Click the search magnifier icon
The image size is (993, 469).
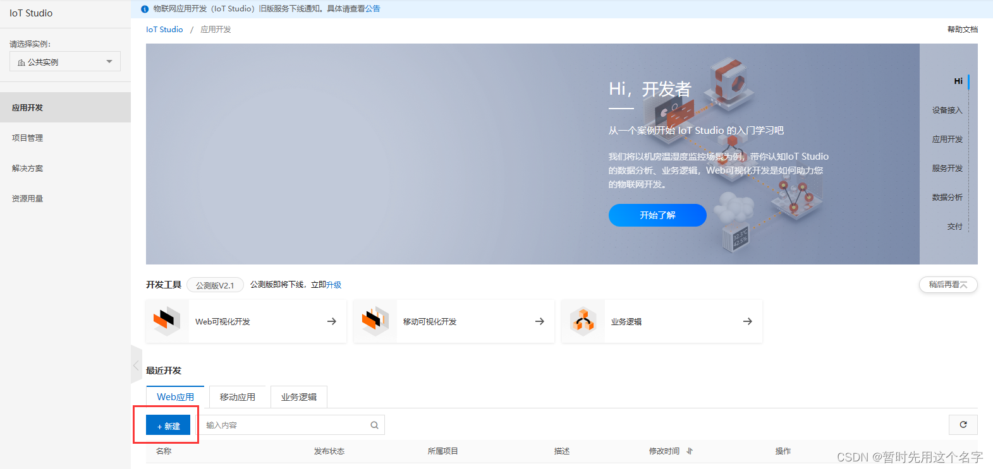[x=374, y=425]
